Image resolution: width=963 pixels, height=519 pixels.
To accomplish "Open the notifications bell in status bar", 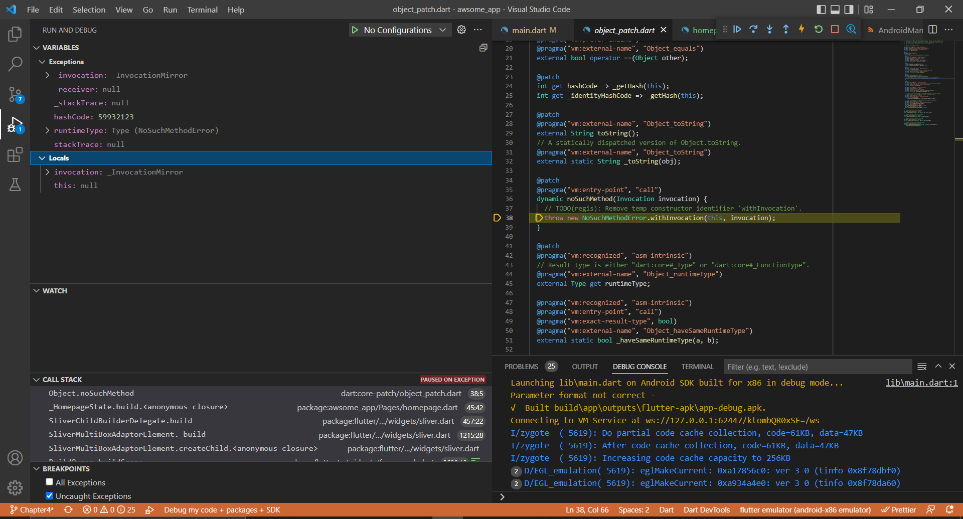I will click(949, 510).
